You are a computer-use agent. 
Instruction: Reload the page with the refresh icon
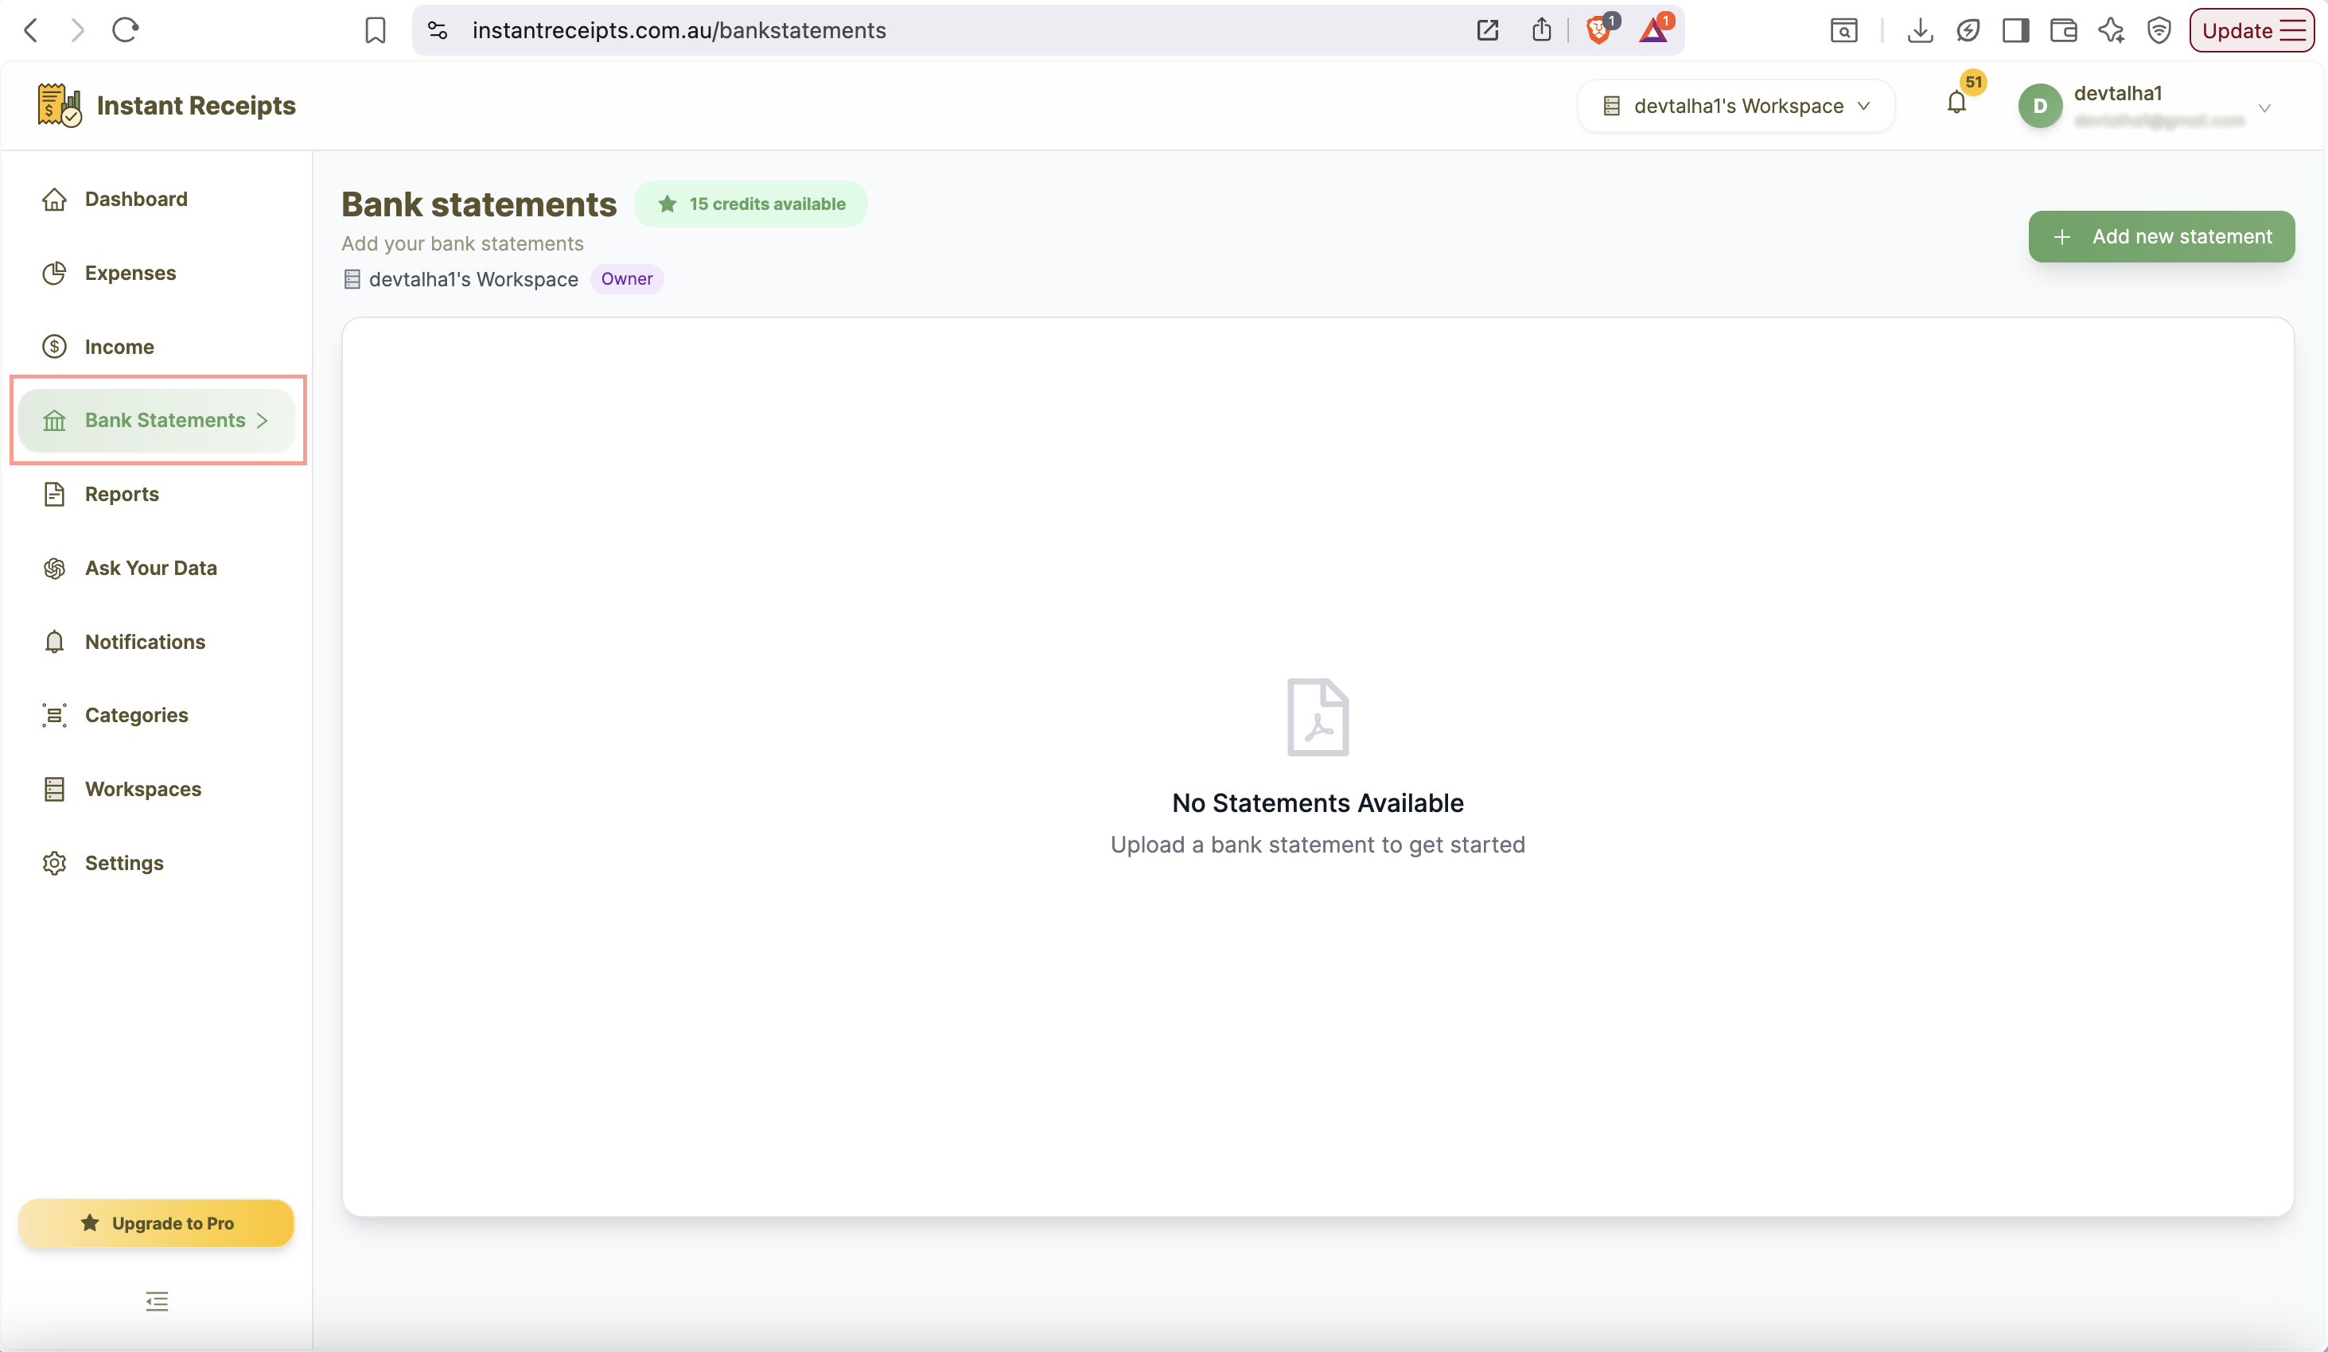tap(126, 30)
